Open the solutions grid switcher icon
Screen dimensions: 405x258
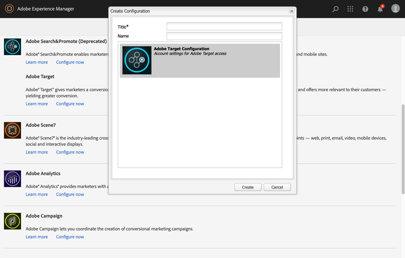(350, 9)
